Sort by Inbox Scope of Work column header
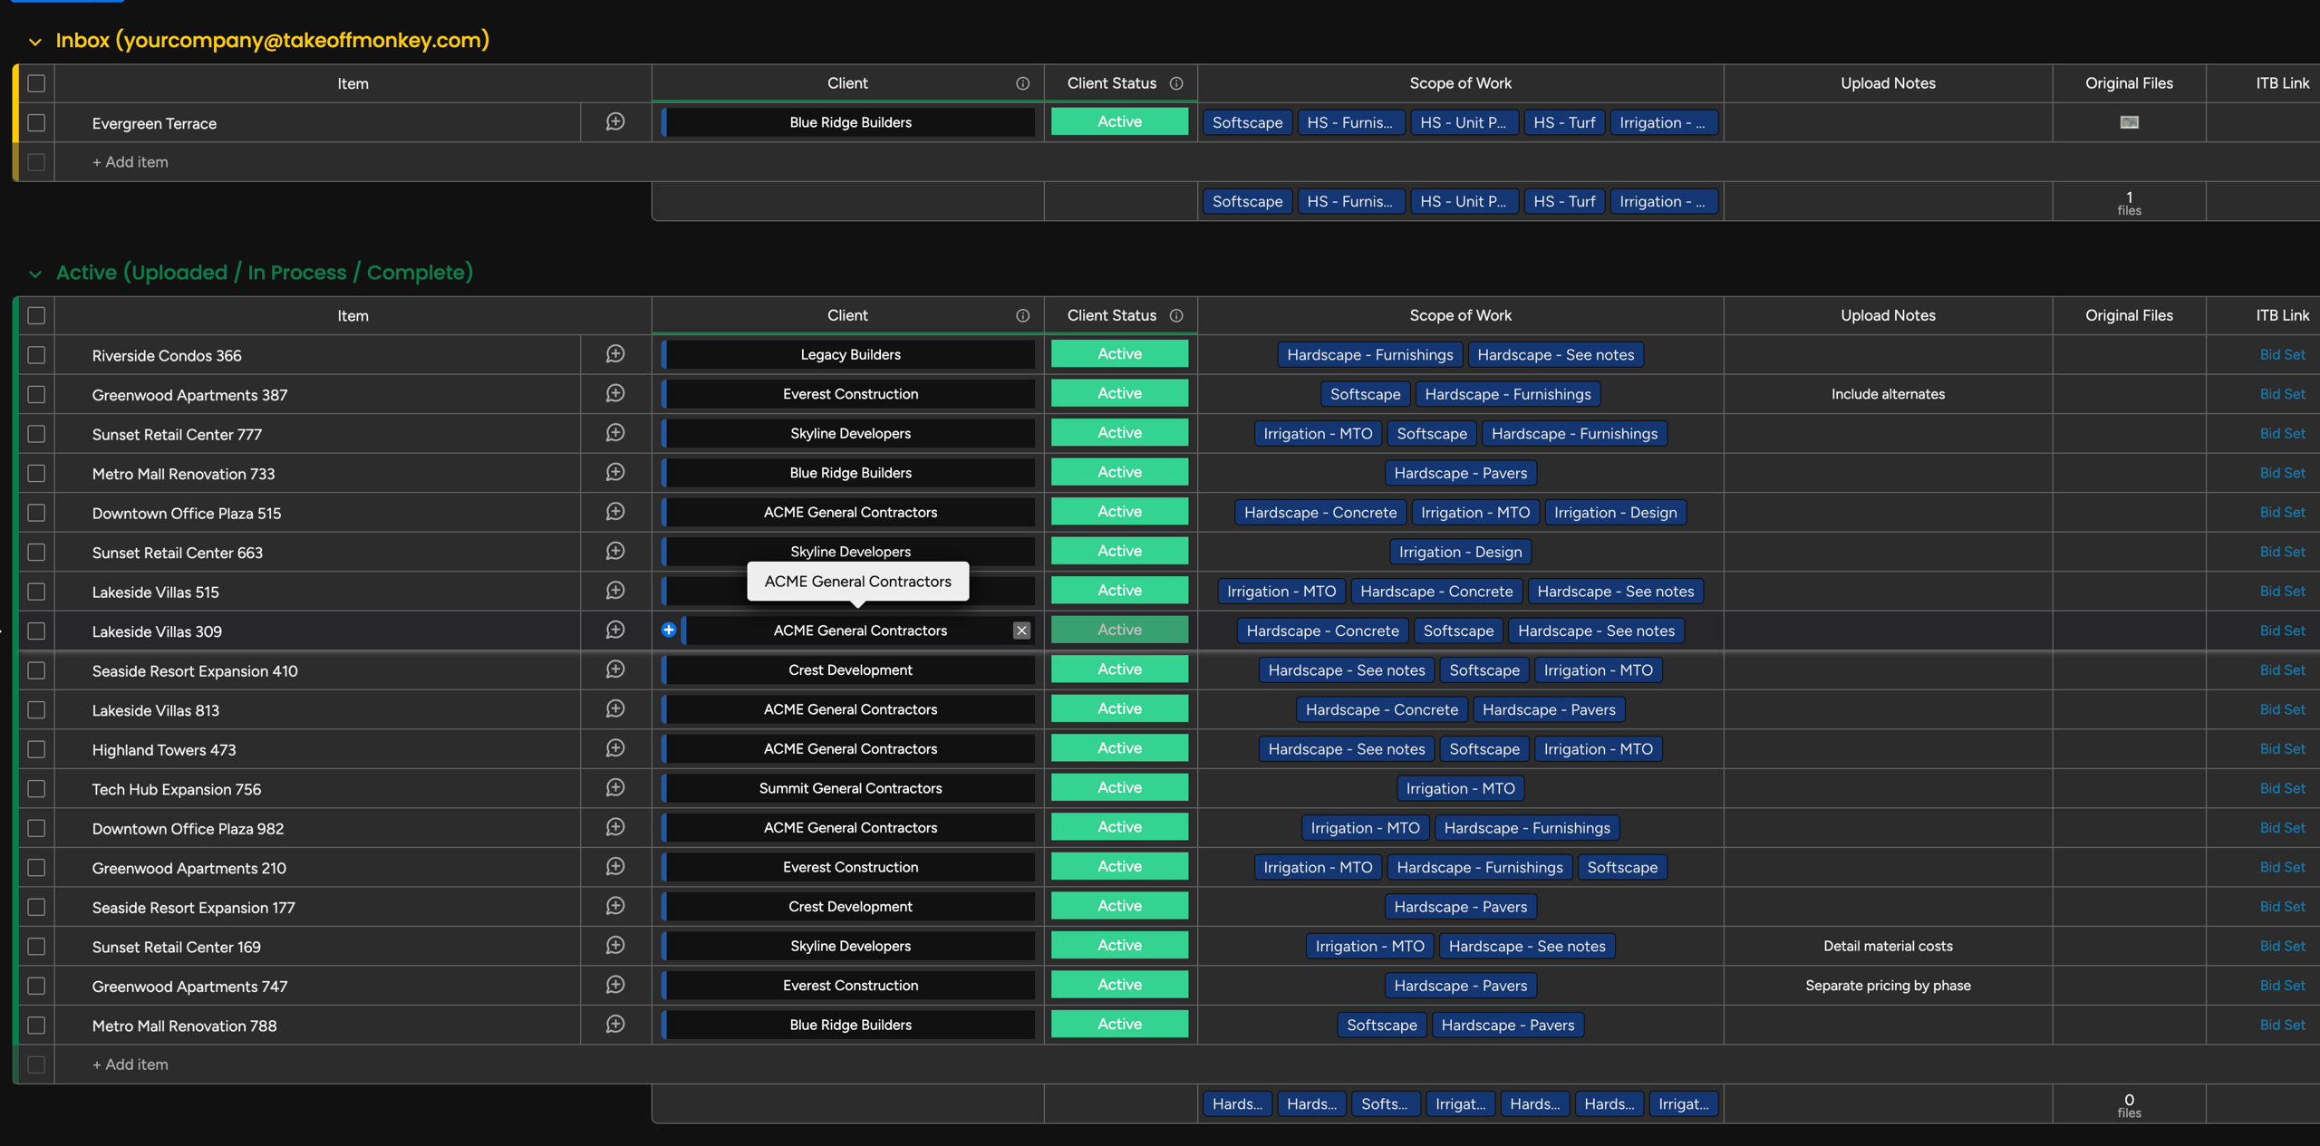Viewport: 2320px width, 1146px height. click(1460, 83)
